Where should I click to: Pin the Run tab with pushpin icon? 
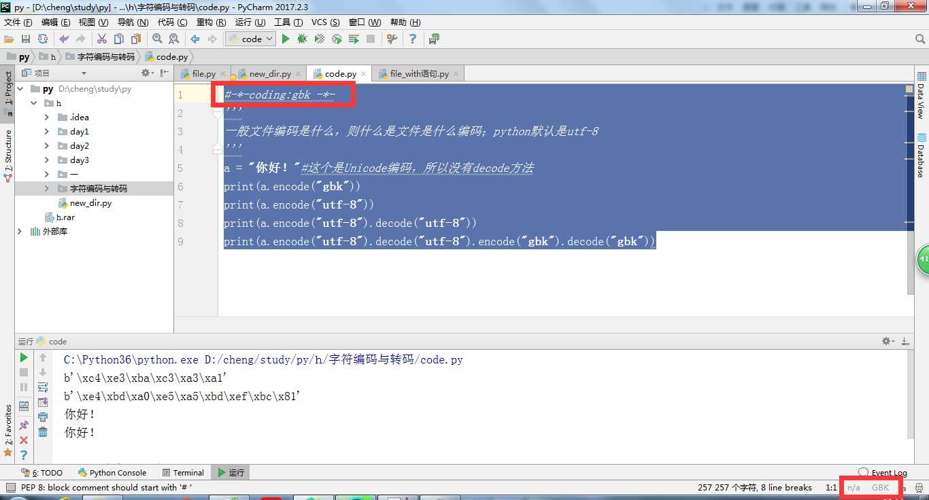24,425
